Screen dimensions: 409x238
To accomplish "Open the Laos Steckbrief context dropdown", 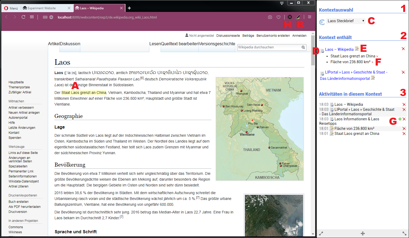I will tap(346, 21).
